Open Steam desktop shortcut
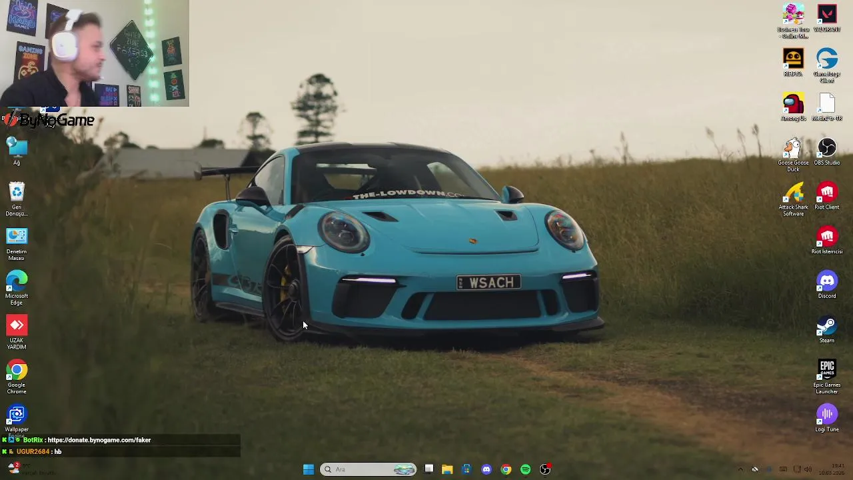853x480 pixels. pyautogui.click(x=827, y=330)
